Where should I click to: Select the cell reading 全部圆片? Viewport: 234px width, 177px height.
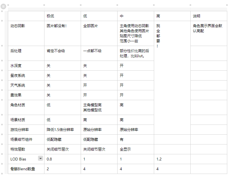(99, 33)
